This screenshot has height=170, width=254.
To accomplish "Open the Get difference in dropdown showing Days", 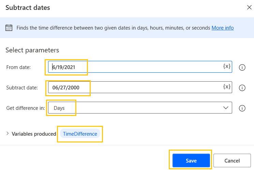I will [x=136, y=108].
